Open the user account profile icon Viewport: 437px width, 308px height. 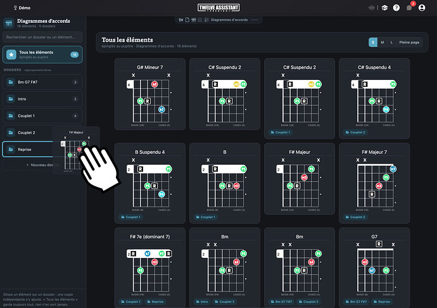coord(422,8)
